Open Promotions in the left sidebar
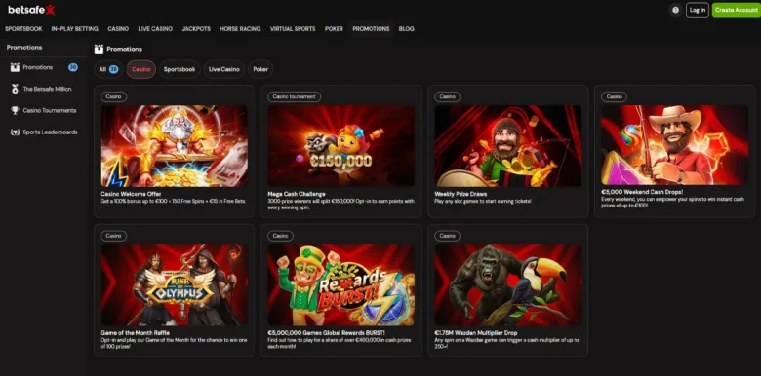The width and height of the screenshot is (761, 376). (x=44, y=67)
